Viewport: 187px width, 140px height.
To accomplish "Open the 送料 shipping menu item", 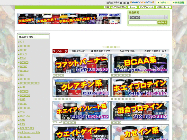I will 107,7.
